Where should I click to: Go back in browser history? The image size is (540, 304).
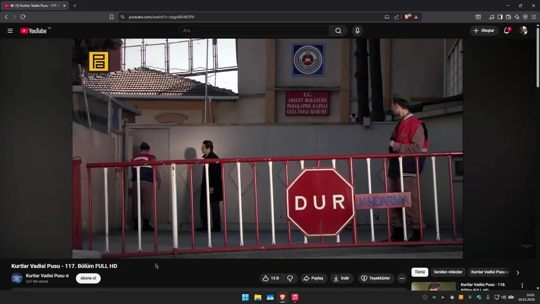6,17
